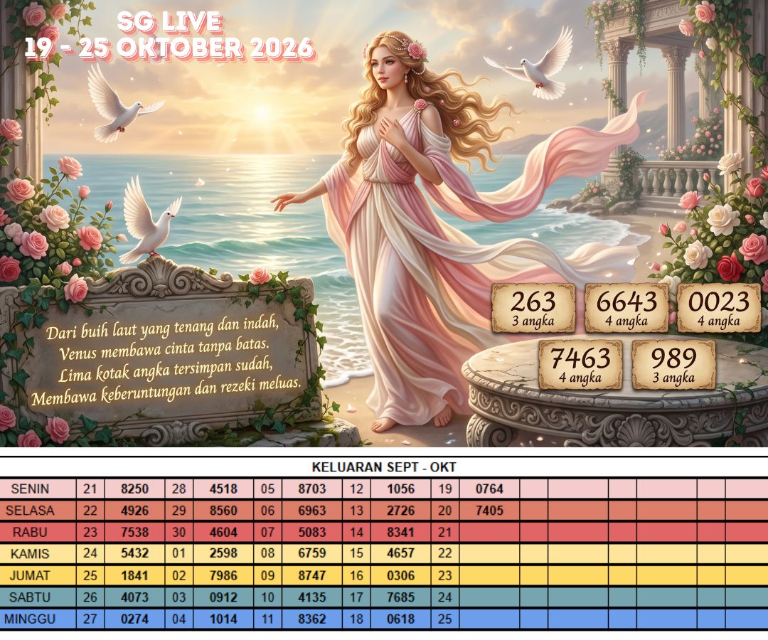Click date cell 27 in MINGGU row
This screenshot has height=640, width=768.
click(x=90, y=619)
